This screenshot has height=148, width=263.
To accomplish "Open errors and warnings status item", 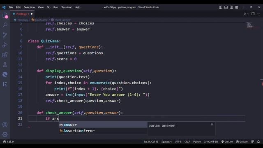I will [8, 141].
